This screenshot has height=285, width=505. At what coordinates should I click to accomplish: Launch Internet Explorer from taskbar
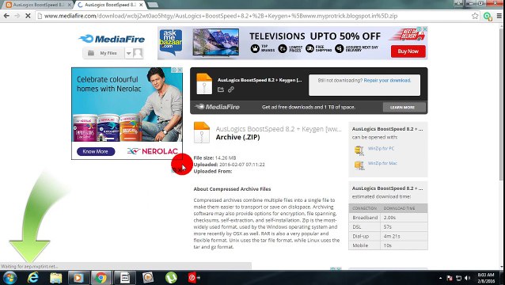pos(33,278)
